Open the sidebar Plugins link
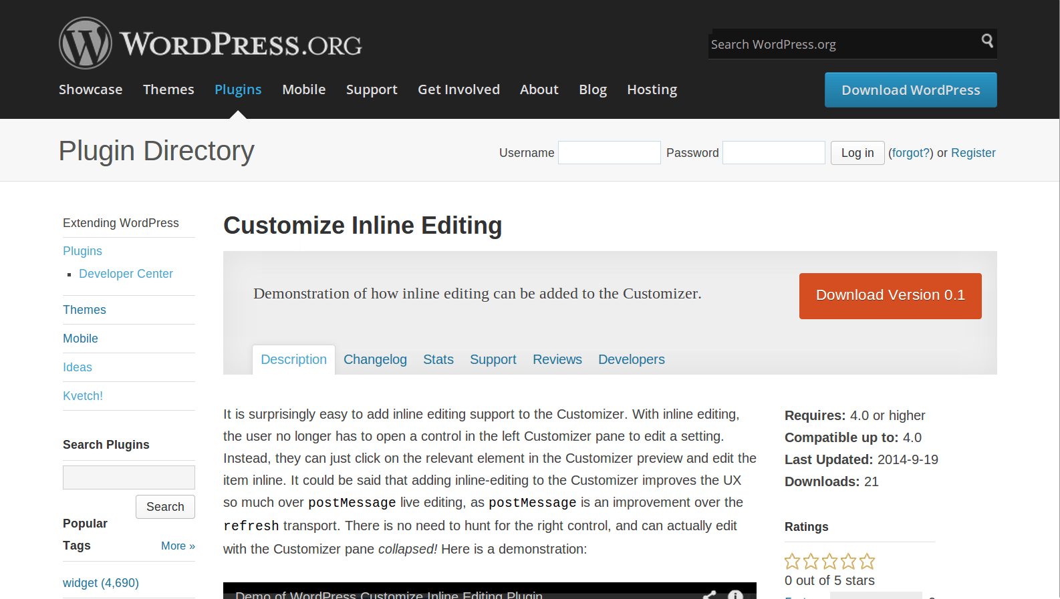Screen dimensions: 1060x599 pos(82,251)
